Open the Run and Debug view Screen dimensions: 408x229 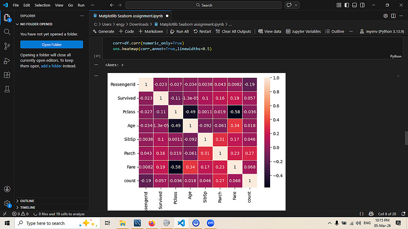tap(7, 61)
